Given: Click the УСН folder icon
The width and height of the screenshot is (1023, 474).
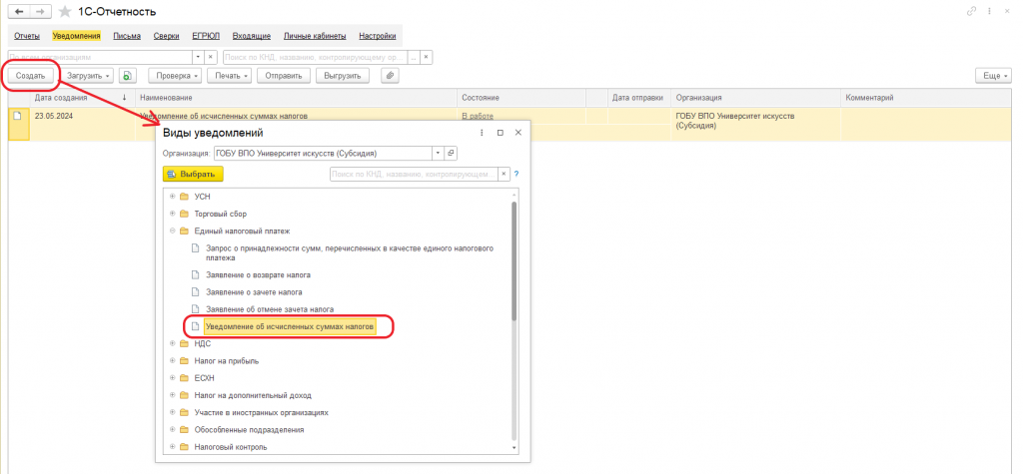Looking at the screenshot, I should [184, 197].
